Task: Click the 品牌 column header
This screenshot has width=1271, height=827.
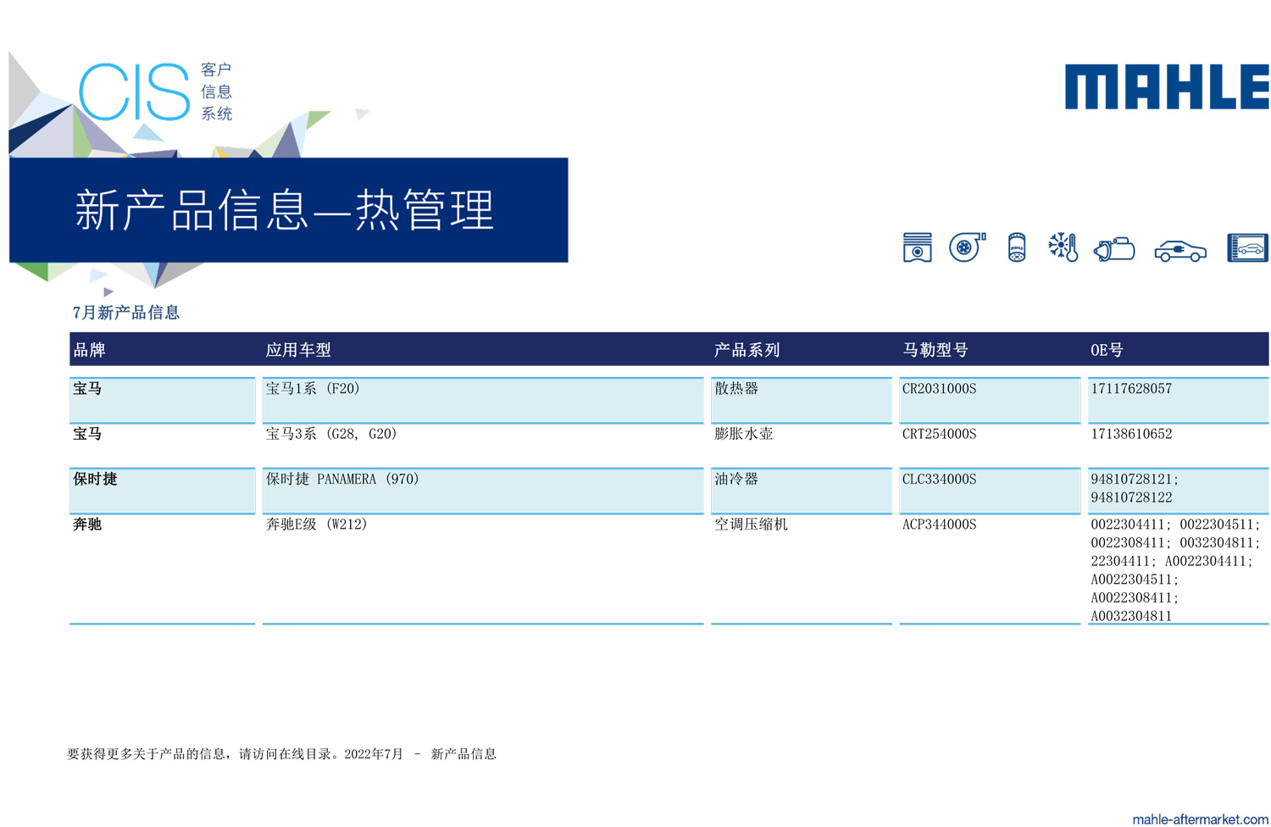Action: pos(90,350)
